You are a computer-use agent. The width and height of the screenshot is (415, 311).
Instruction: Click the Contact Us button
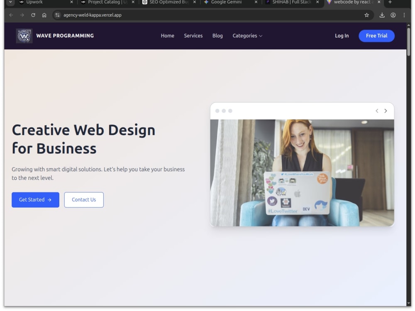(x=84, y=200)
